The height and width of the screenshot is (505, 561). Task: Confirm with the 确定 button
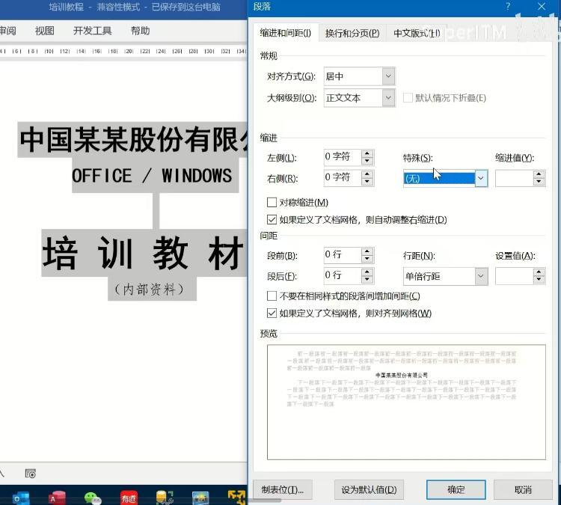456,489
